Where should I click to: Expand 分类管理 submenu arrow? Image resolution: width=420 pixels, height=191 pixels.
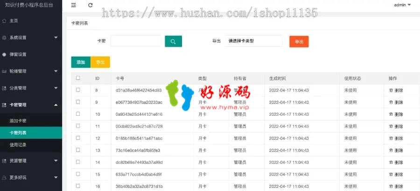[56, 88]
